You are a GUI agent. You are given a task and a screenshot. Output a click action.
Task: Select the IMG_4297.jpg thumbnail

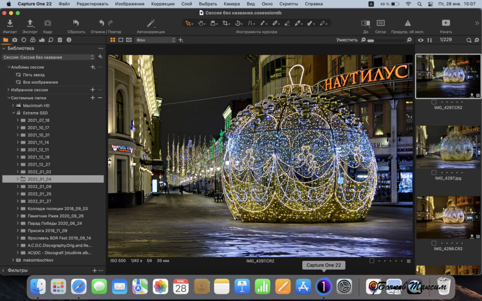(448, 147)
